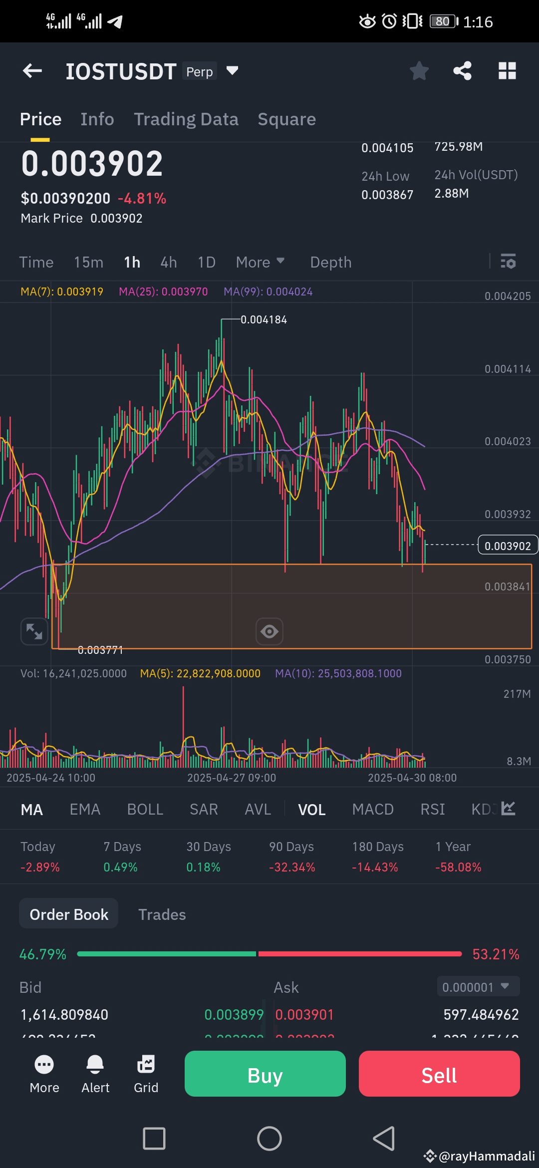This screenshot has height=1168, width=539.
Task: Tap Android home circle button
Action: (269, 1139)
